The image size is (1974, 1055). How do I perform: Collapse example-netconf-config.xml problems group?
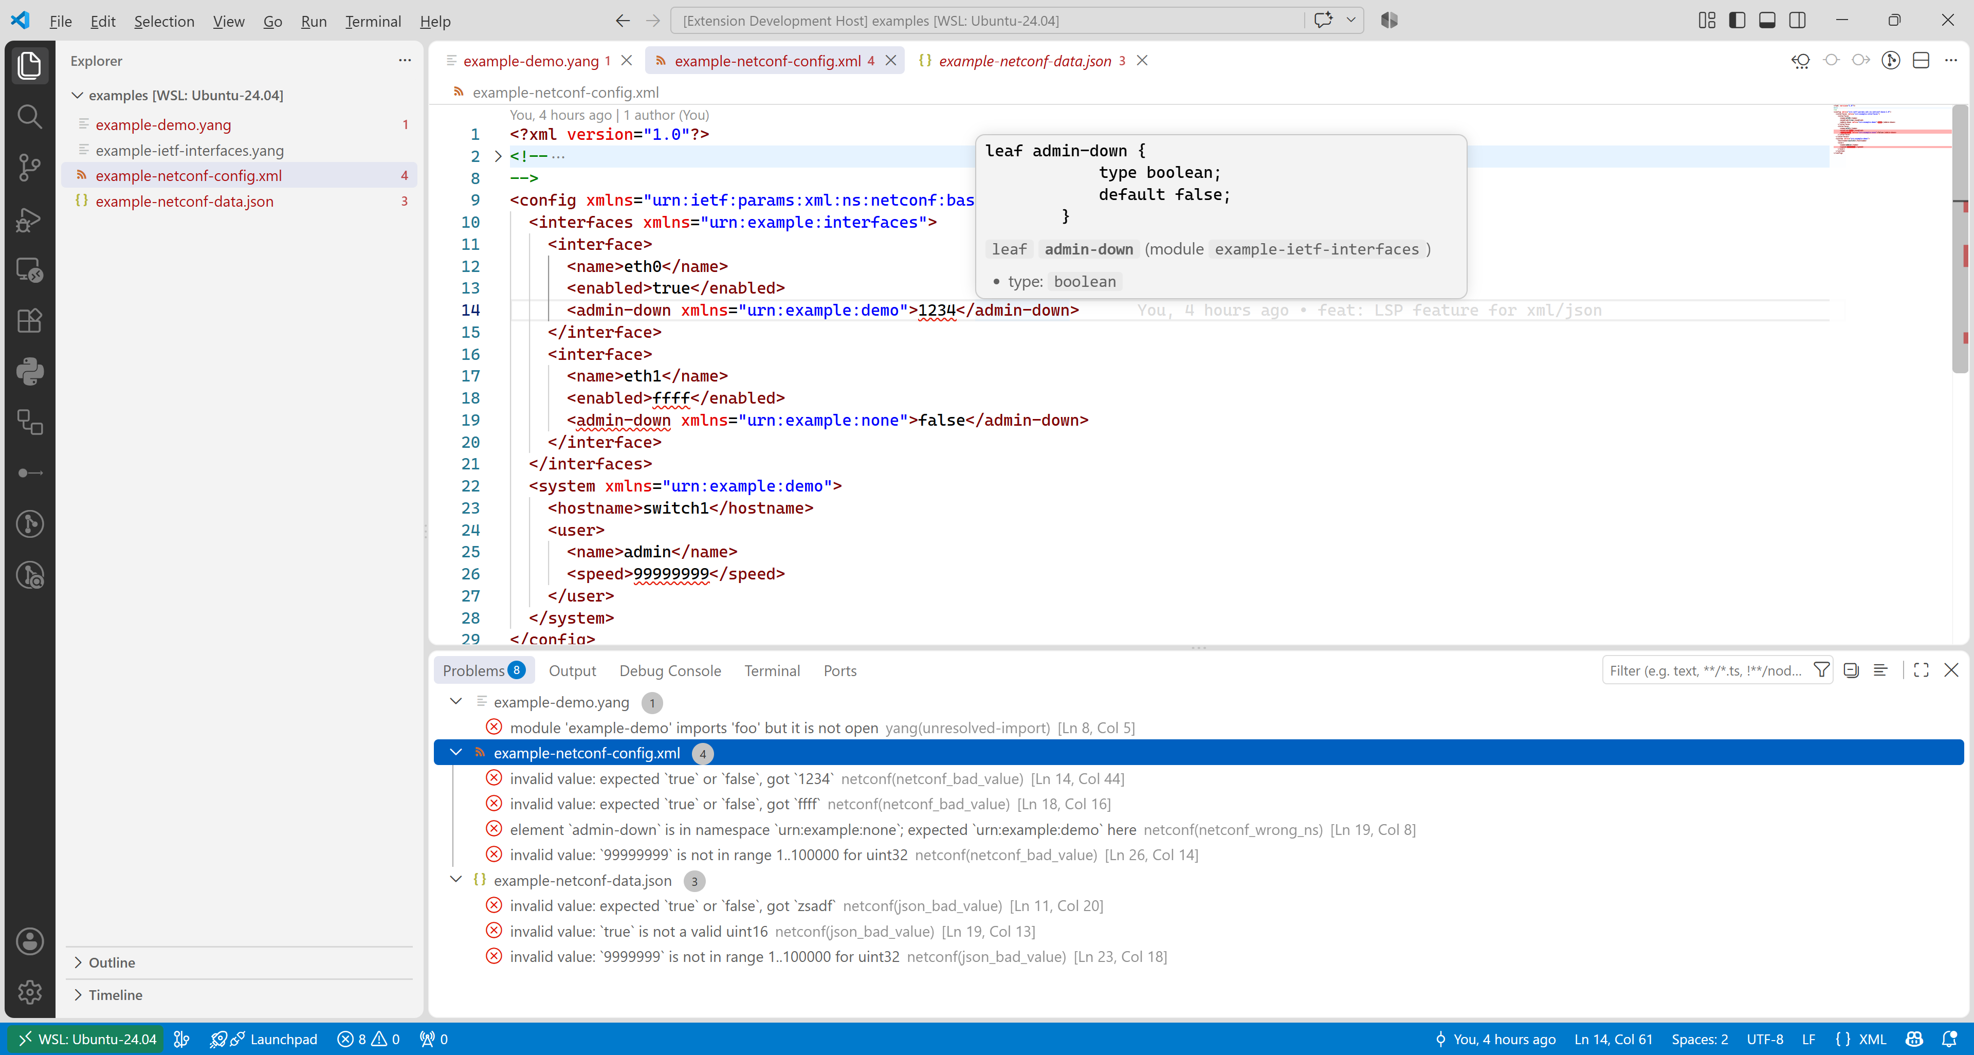tap(456, 752)
